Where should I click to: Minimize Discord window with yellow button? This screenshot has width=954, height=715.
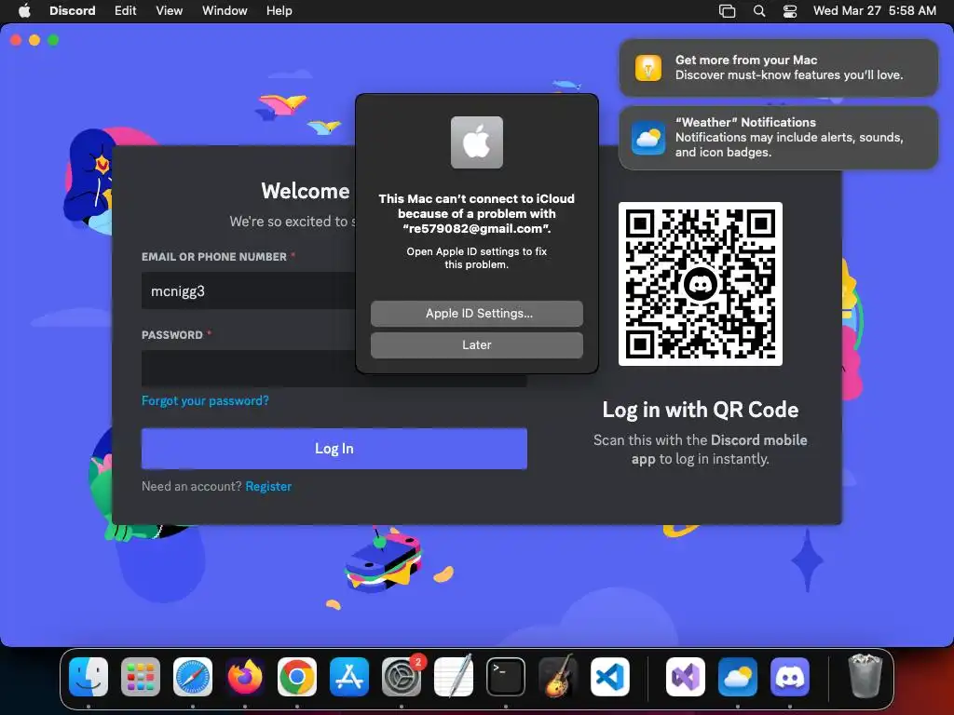tap(34, 40)
